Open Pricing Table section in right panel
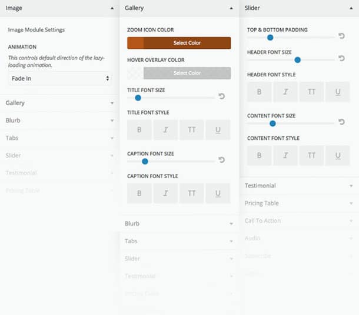 click(299, 203)
